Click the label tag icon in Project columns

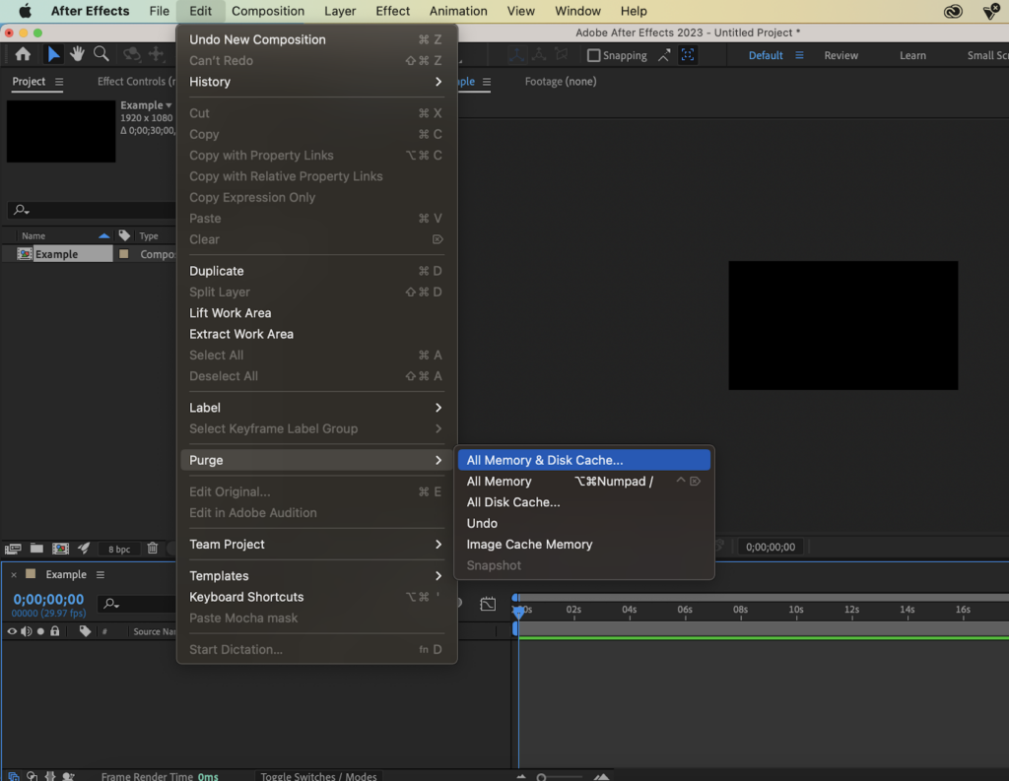coord(124,235)
